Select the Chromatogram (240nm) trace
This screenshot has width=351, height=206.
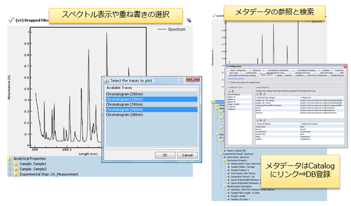click(x=152, y=104)
